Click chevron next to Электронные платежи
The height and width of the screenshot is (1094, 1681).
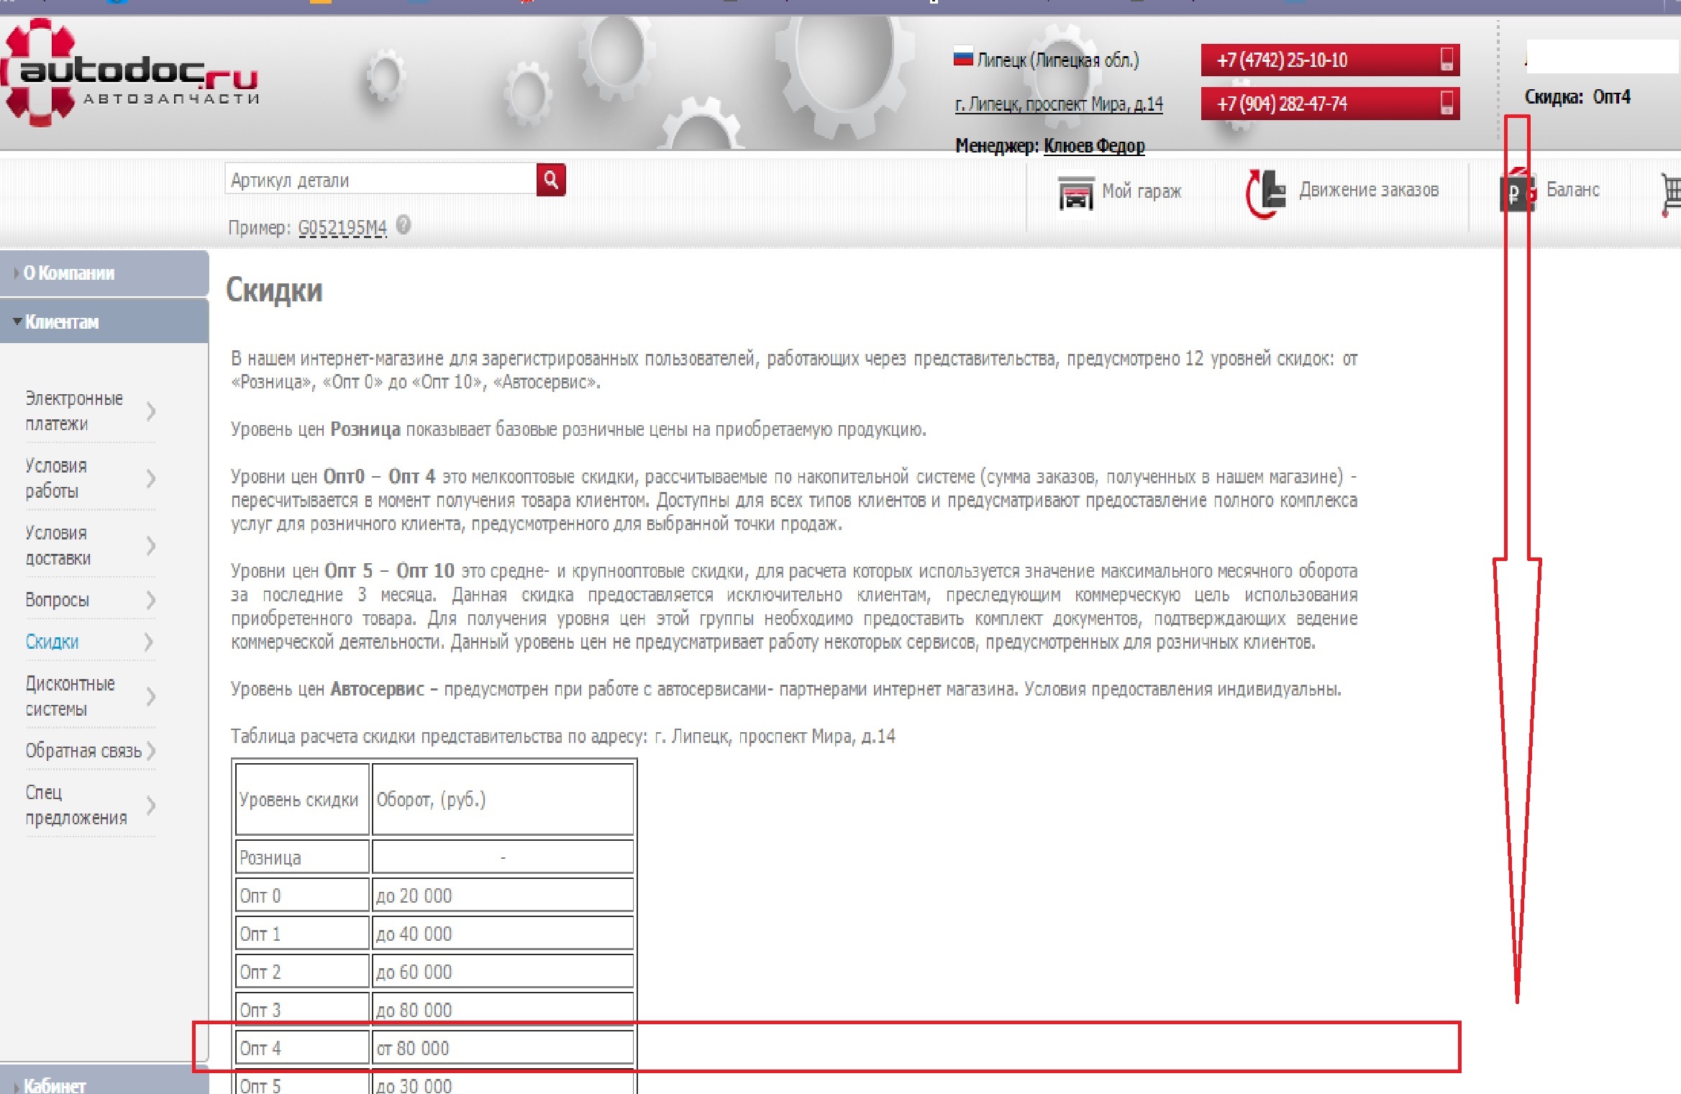(150, 411)
